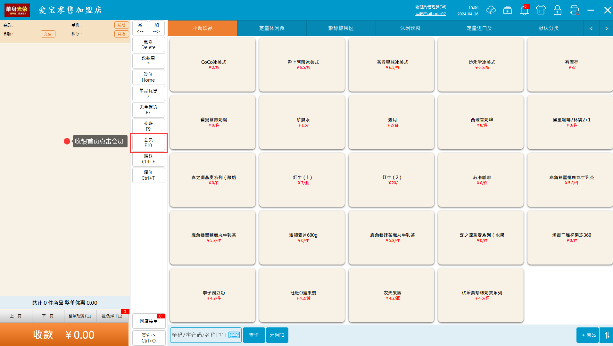Open 网店接单 online orders button
Image resolution: width=613 pixels, height=346 pixels.
pyautogui.click(x=149, y=321)
